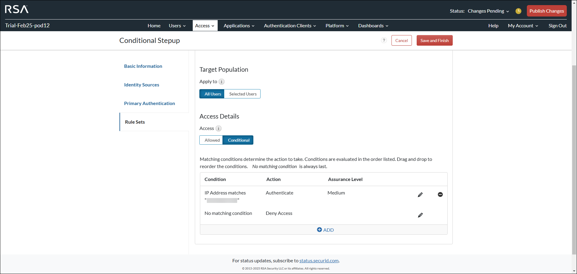
Task: Open the recent changes clock icon
Action: pyautogui.click(x=518, y=11)
